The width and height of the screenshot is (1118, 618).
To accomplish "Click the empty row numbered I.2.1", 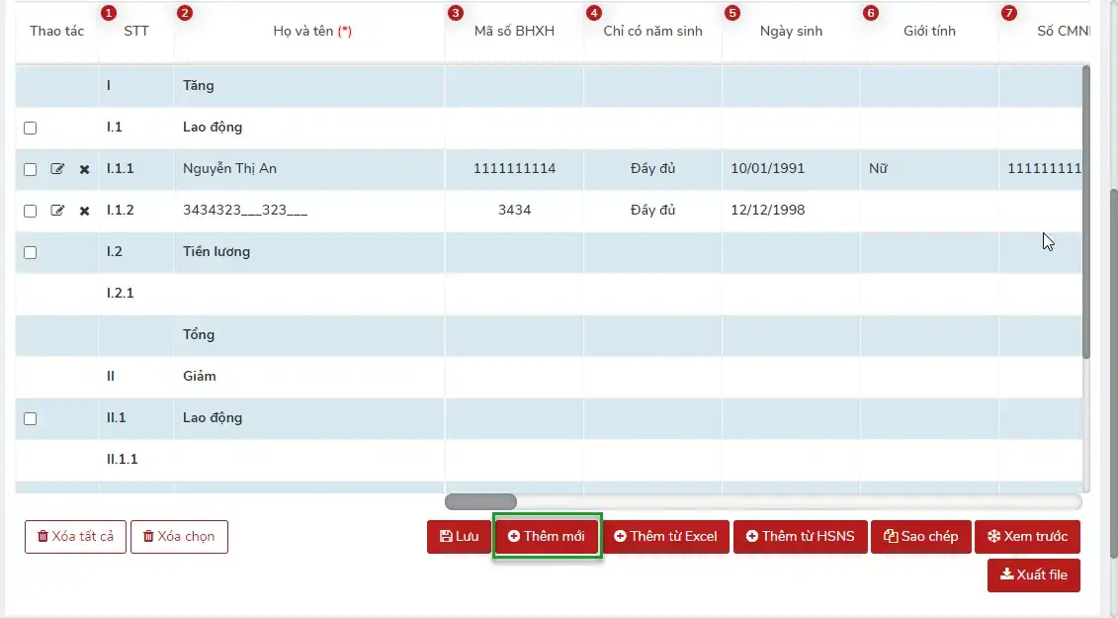I will point(549,294).
